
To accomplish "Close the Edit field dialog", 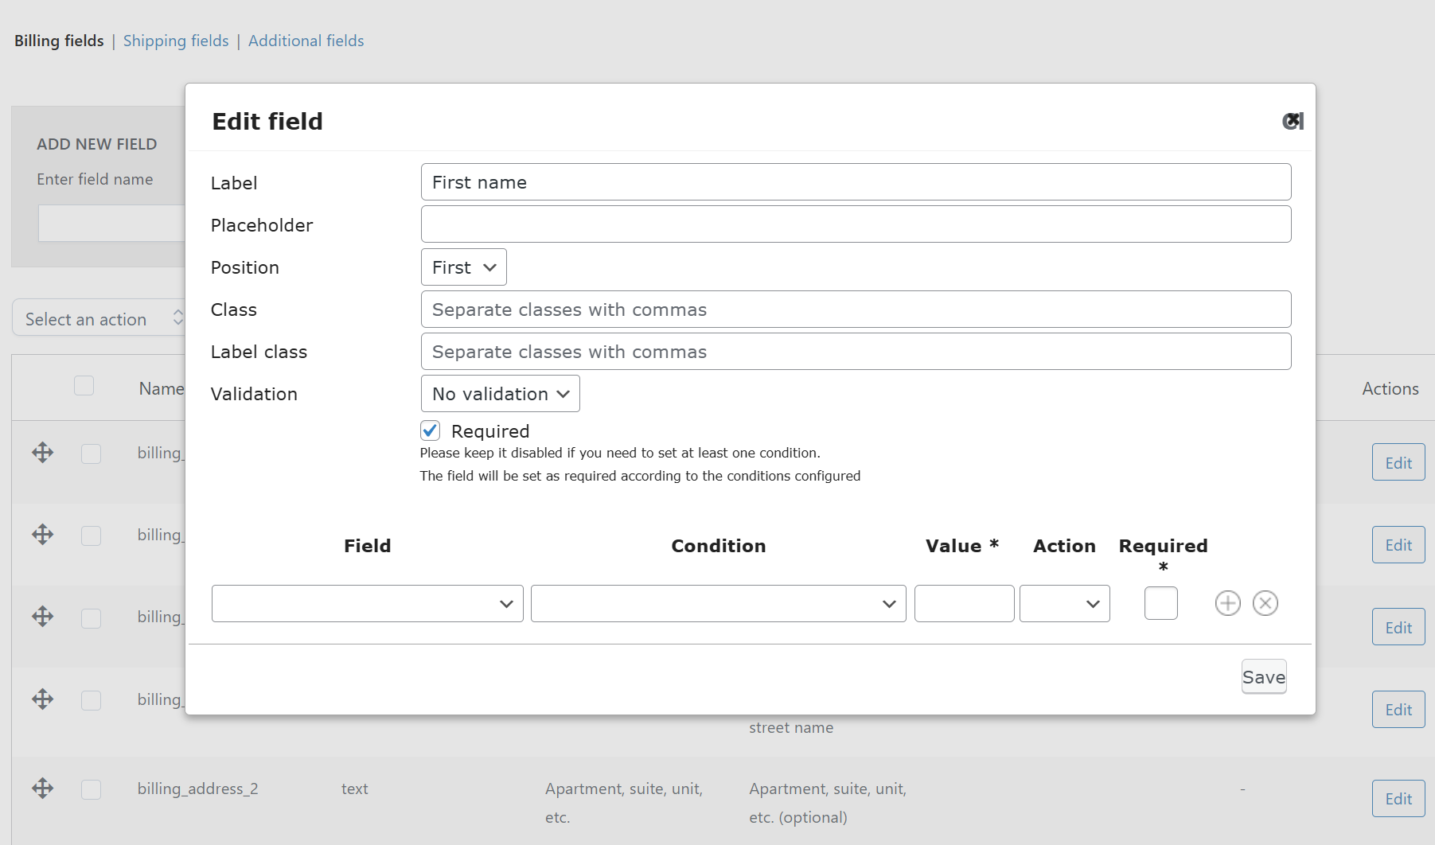I will (x=1293, y=121).
